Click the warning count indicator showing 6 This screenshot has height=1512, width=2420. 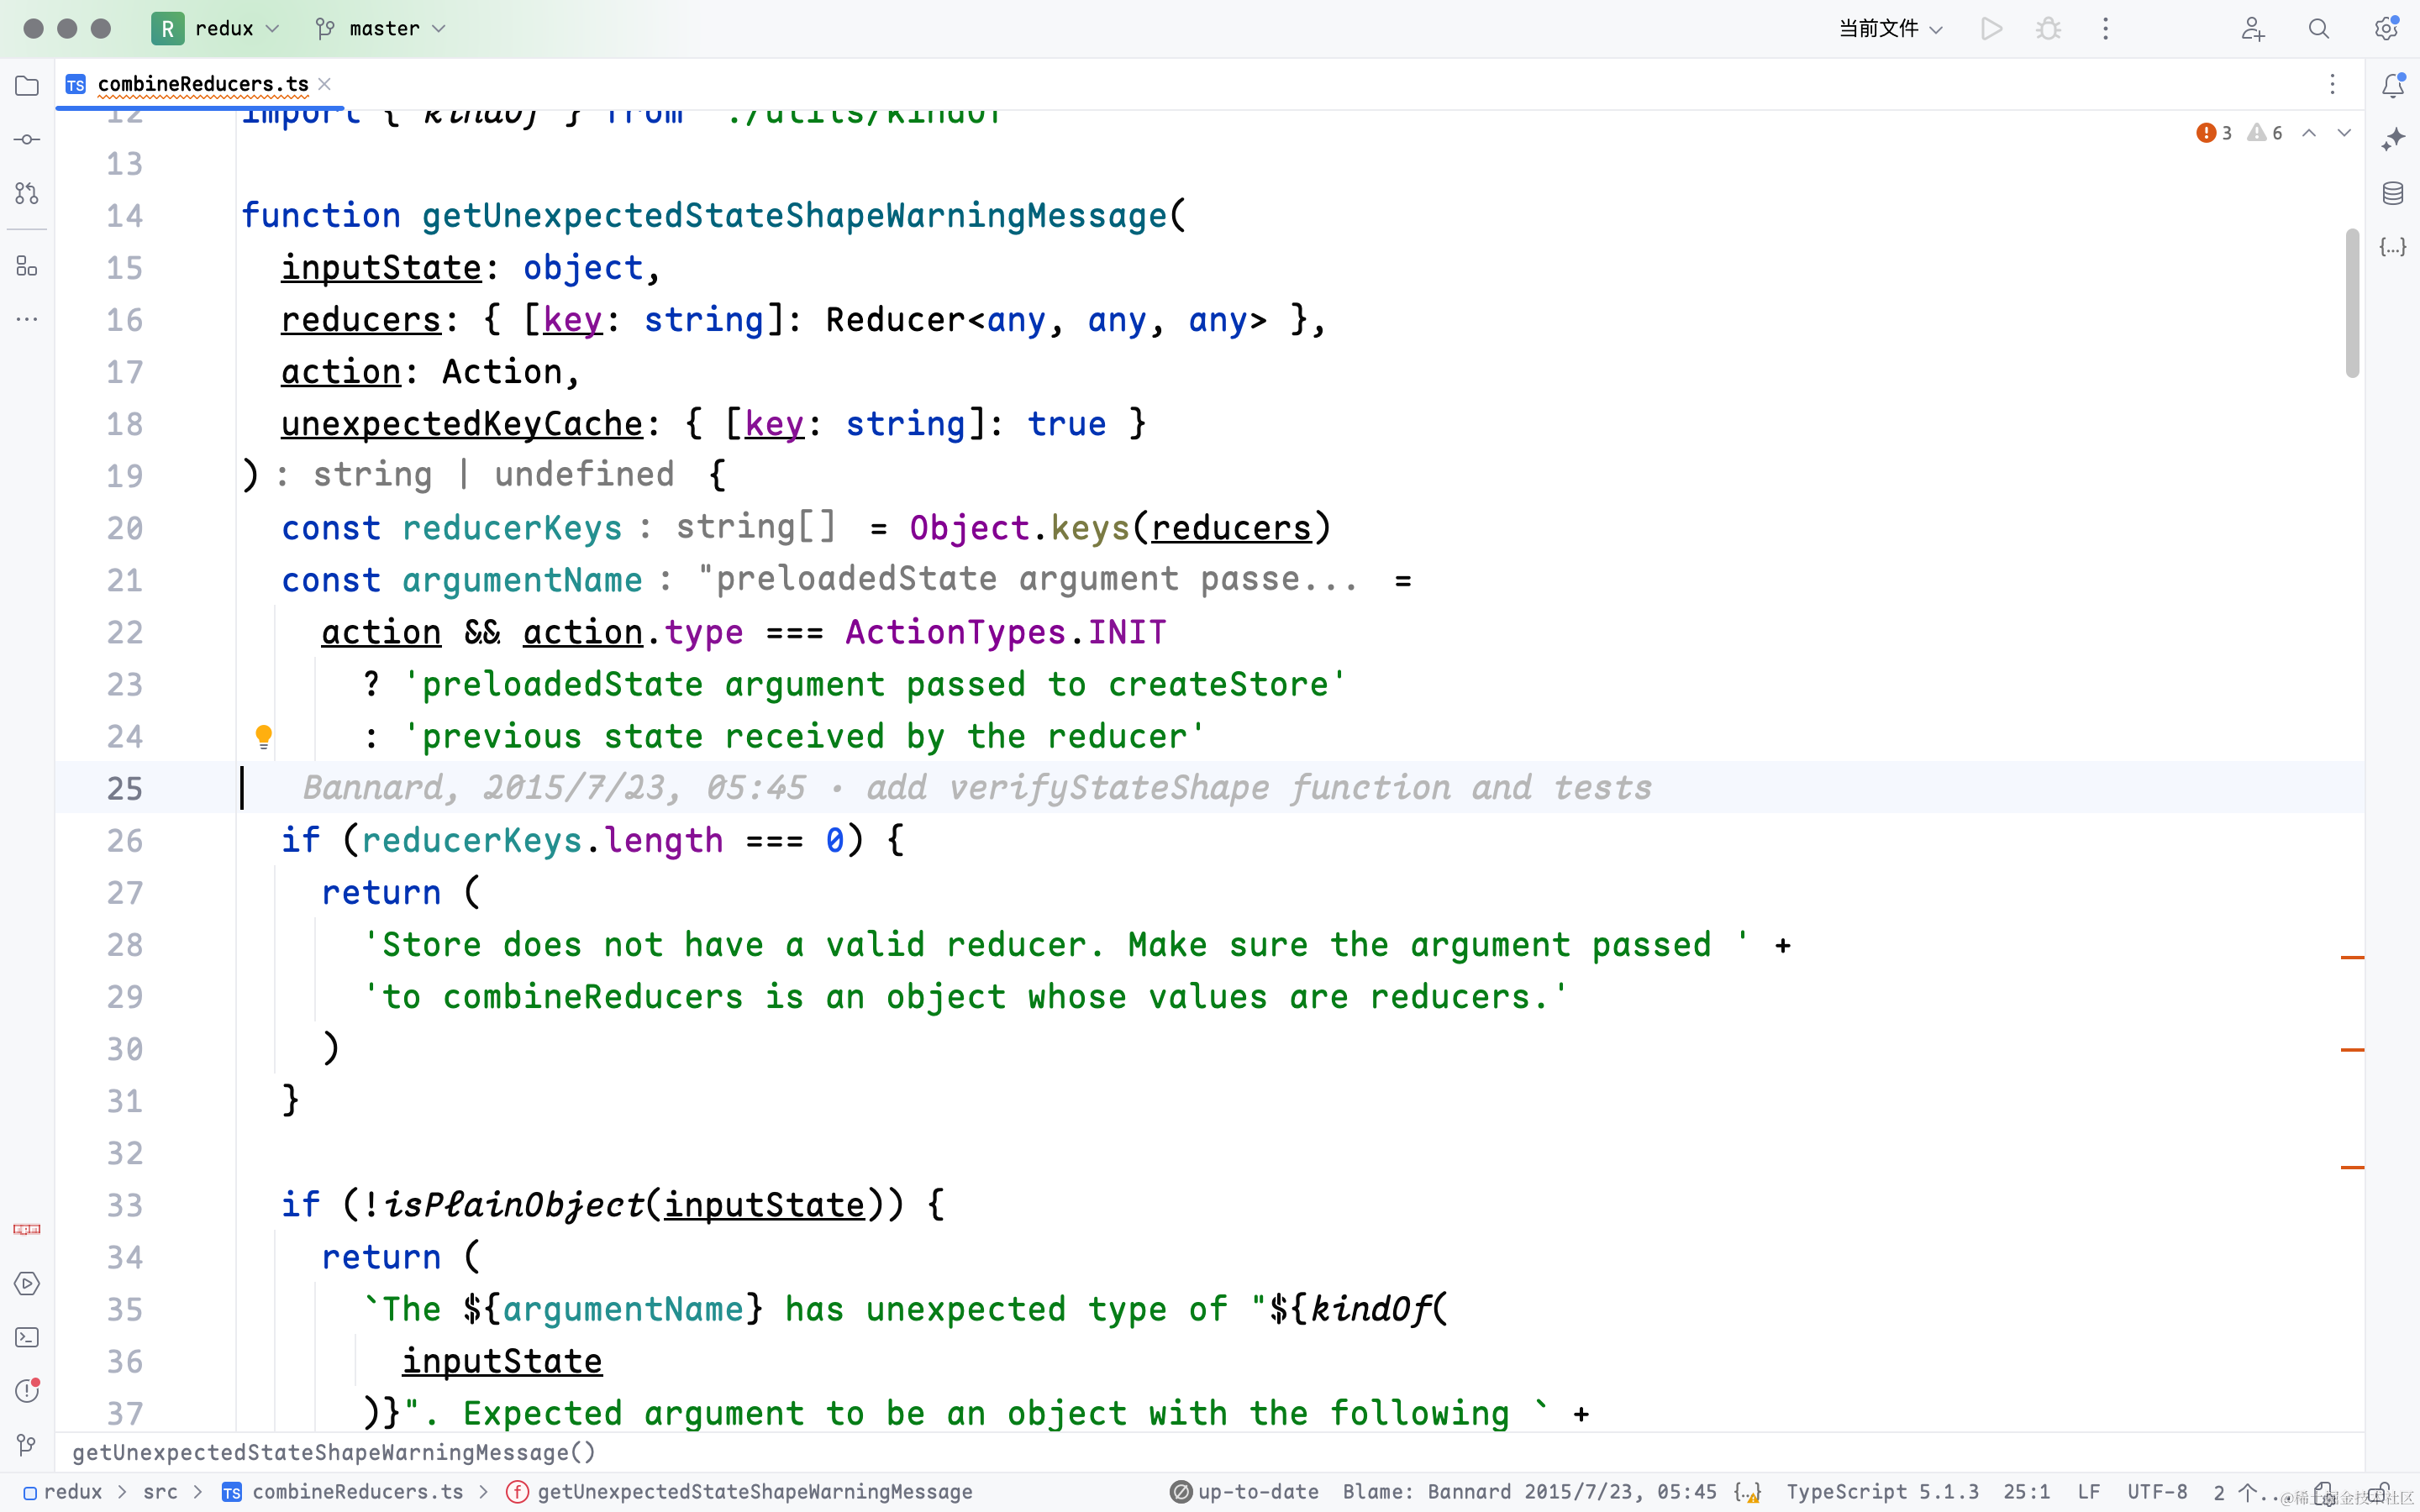[x=2265, y=133]
